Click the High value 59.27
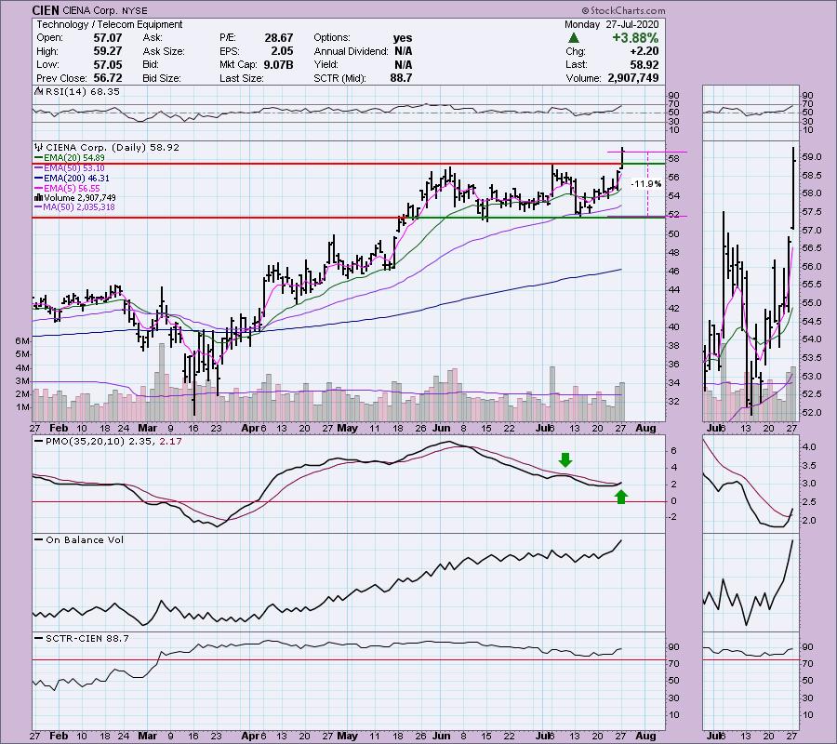Screen dimensions: 837x744 (108, 51)
